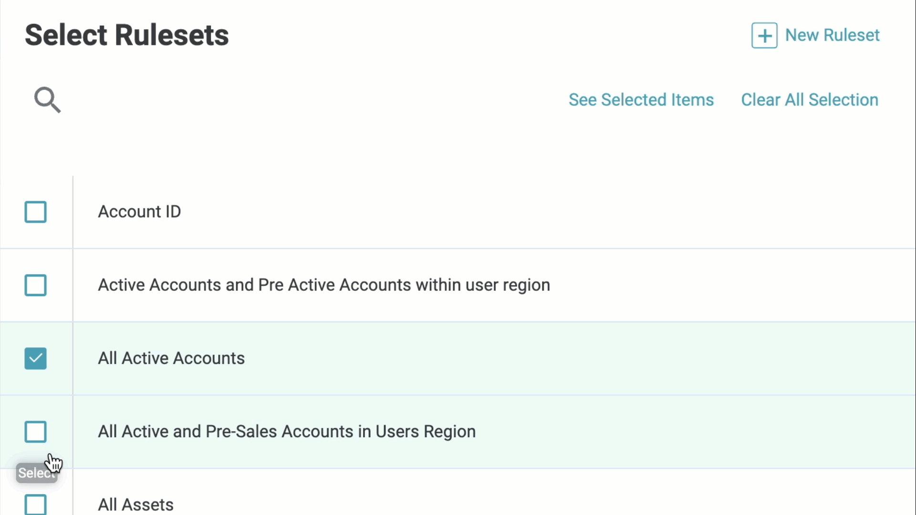Screen dimensions: 916x515
Task: Tick the checkbox for Active Accounts and Pre Active Accounts within user region
Action: [35, 285]
